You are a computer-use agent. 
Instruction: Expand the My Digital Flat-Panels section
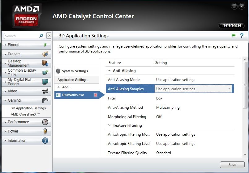point(5,82)
